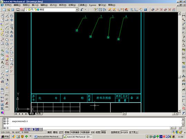Toggle 正交 (Ortho) mode in status bar
The width and height of the screenshot is (186, 139).
pyautogui.click(x=61, y=132)
